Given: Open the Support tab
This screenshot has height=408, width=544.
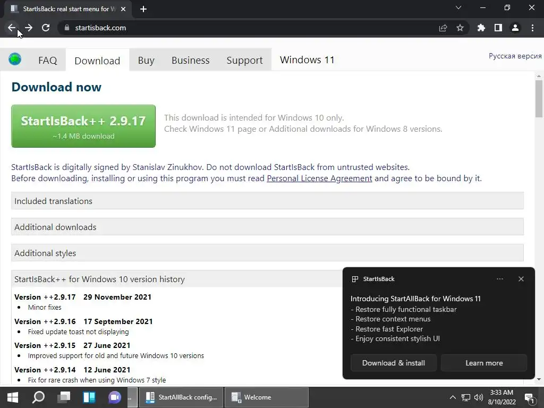Looking at the screenshot, I should point(244,60).
